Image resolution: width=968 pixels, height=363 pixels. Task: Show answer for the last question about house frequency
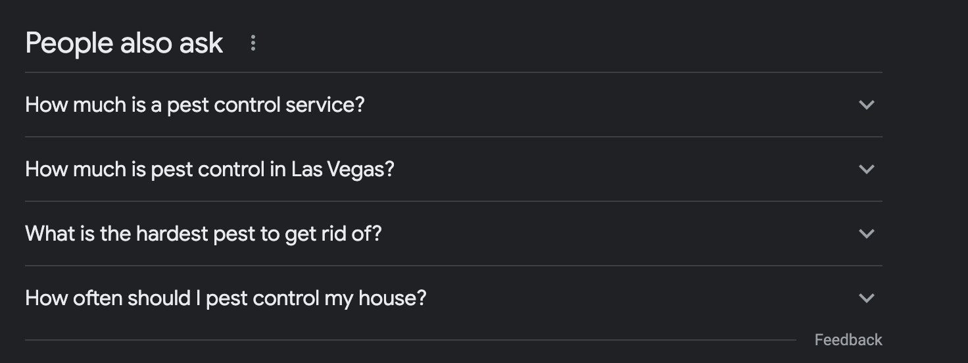(454, 298)
